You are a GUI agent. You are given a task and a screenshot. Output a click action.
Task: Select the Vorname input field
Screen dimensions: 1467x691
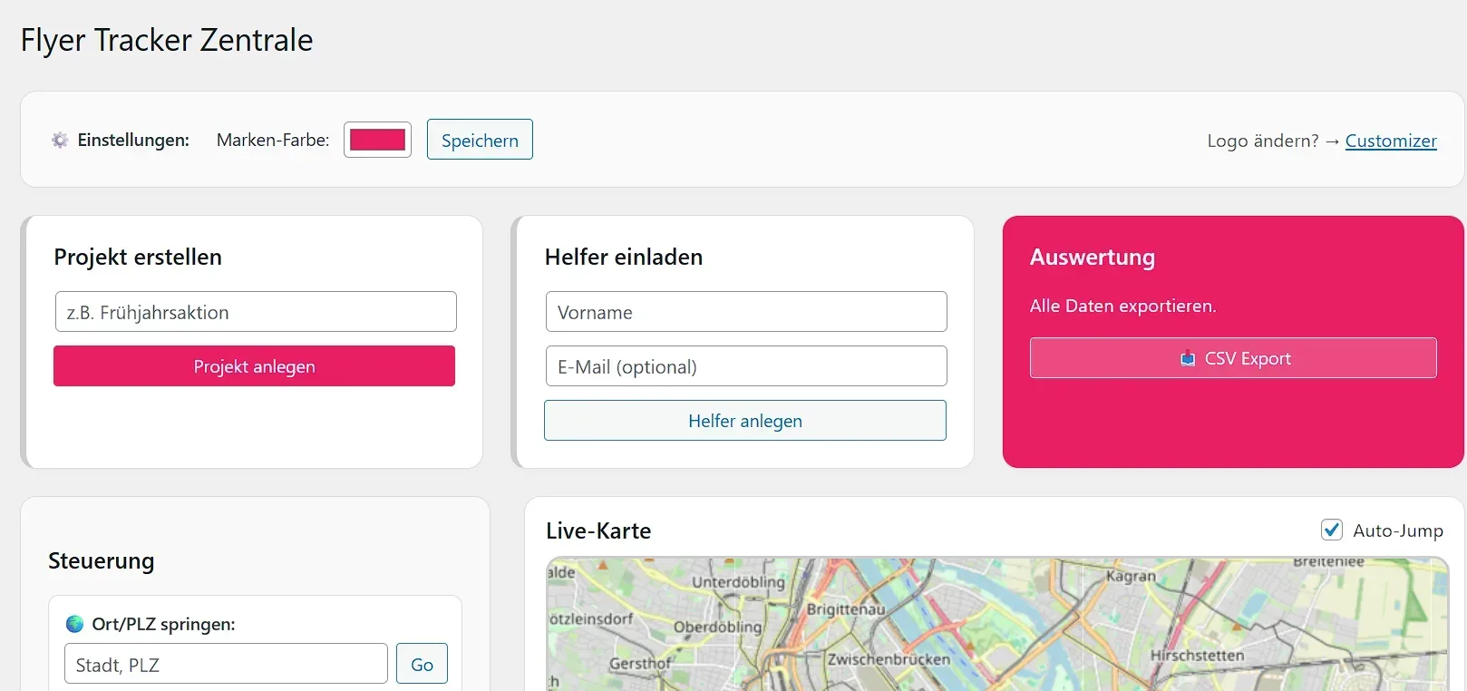[x=745, y=312]
